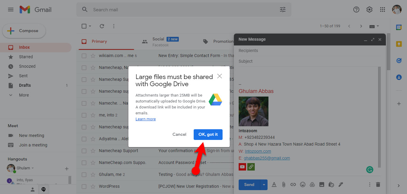
Task: Open the full-screen compose icon
Action: click(373, 40)
